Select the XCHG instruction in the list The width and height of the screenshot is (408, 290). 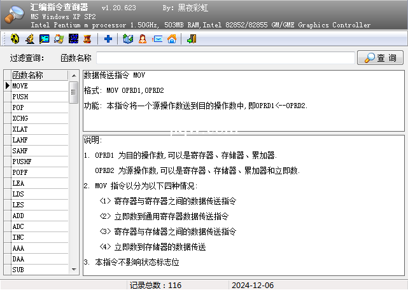coord(38,118)
